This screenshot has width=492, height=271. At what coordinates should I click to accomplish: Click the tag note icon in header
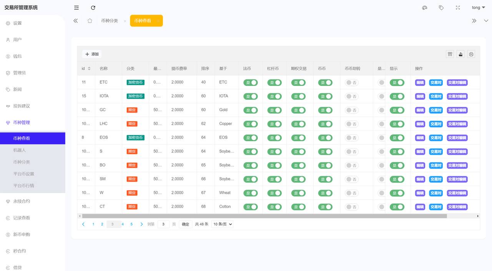tap(441, 8)
